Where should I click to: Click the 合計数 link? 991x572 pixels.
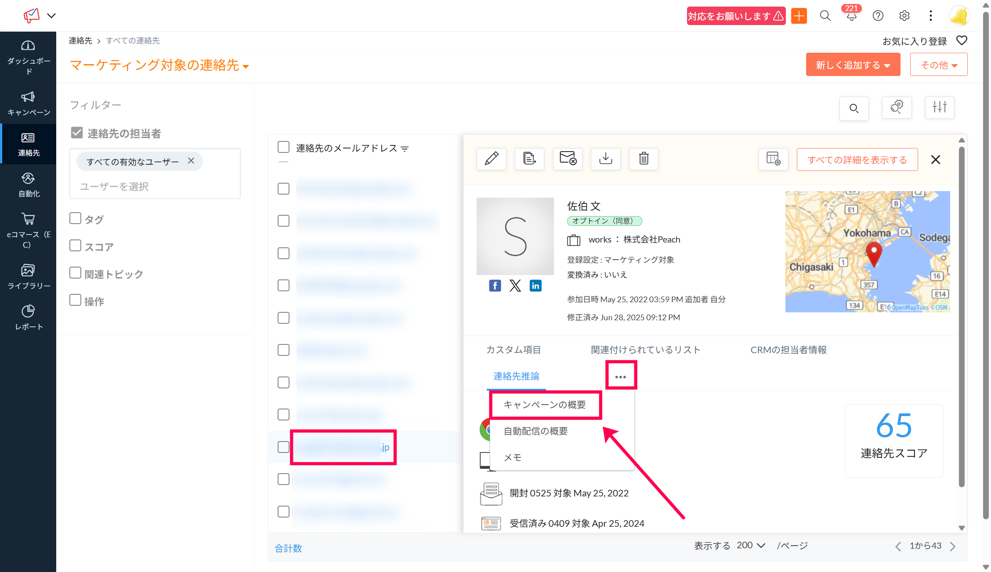[x=288, y=548]
